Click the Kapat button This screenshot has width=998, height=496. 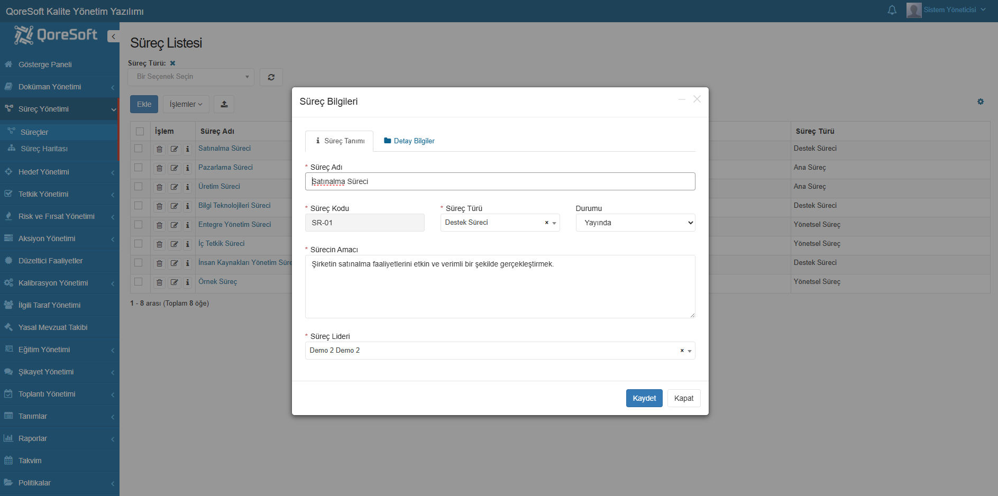click(683, 398)
